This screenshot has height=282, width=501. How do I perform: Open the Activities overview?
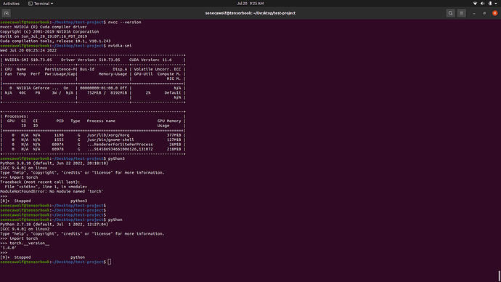tap(11, 4)
